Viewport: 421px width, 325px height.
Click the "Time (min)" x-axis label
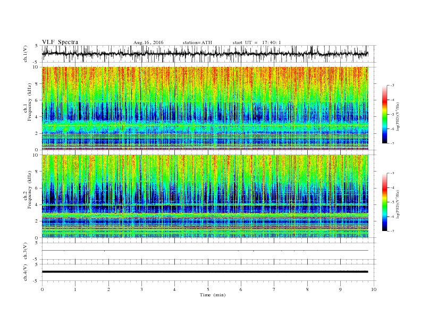tap(213, 295)
